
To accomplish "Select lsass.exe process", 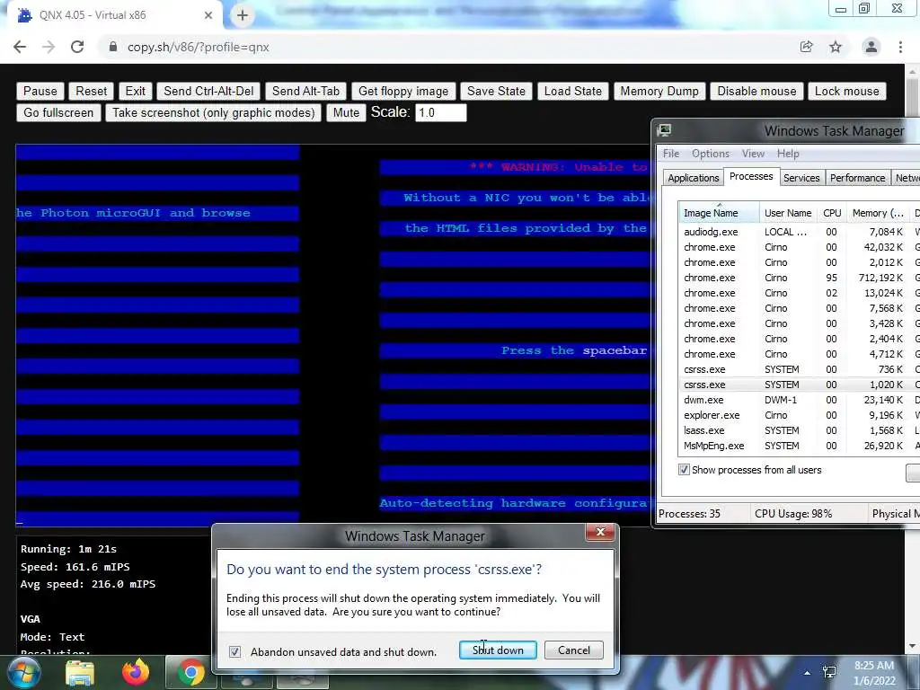I will [x=799, y=430].
